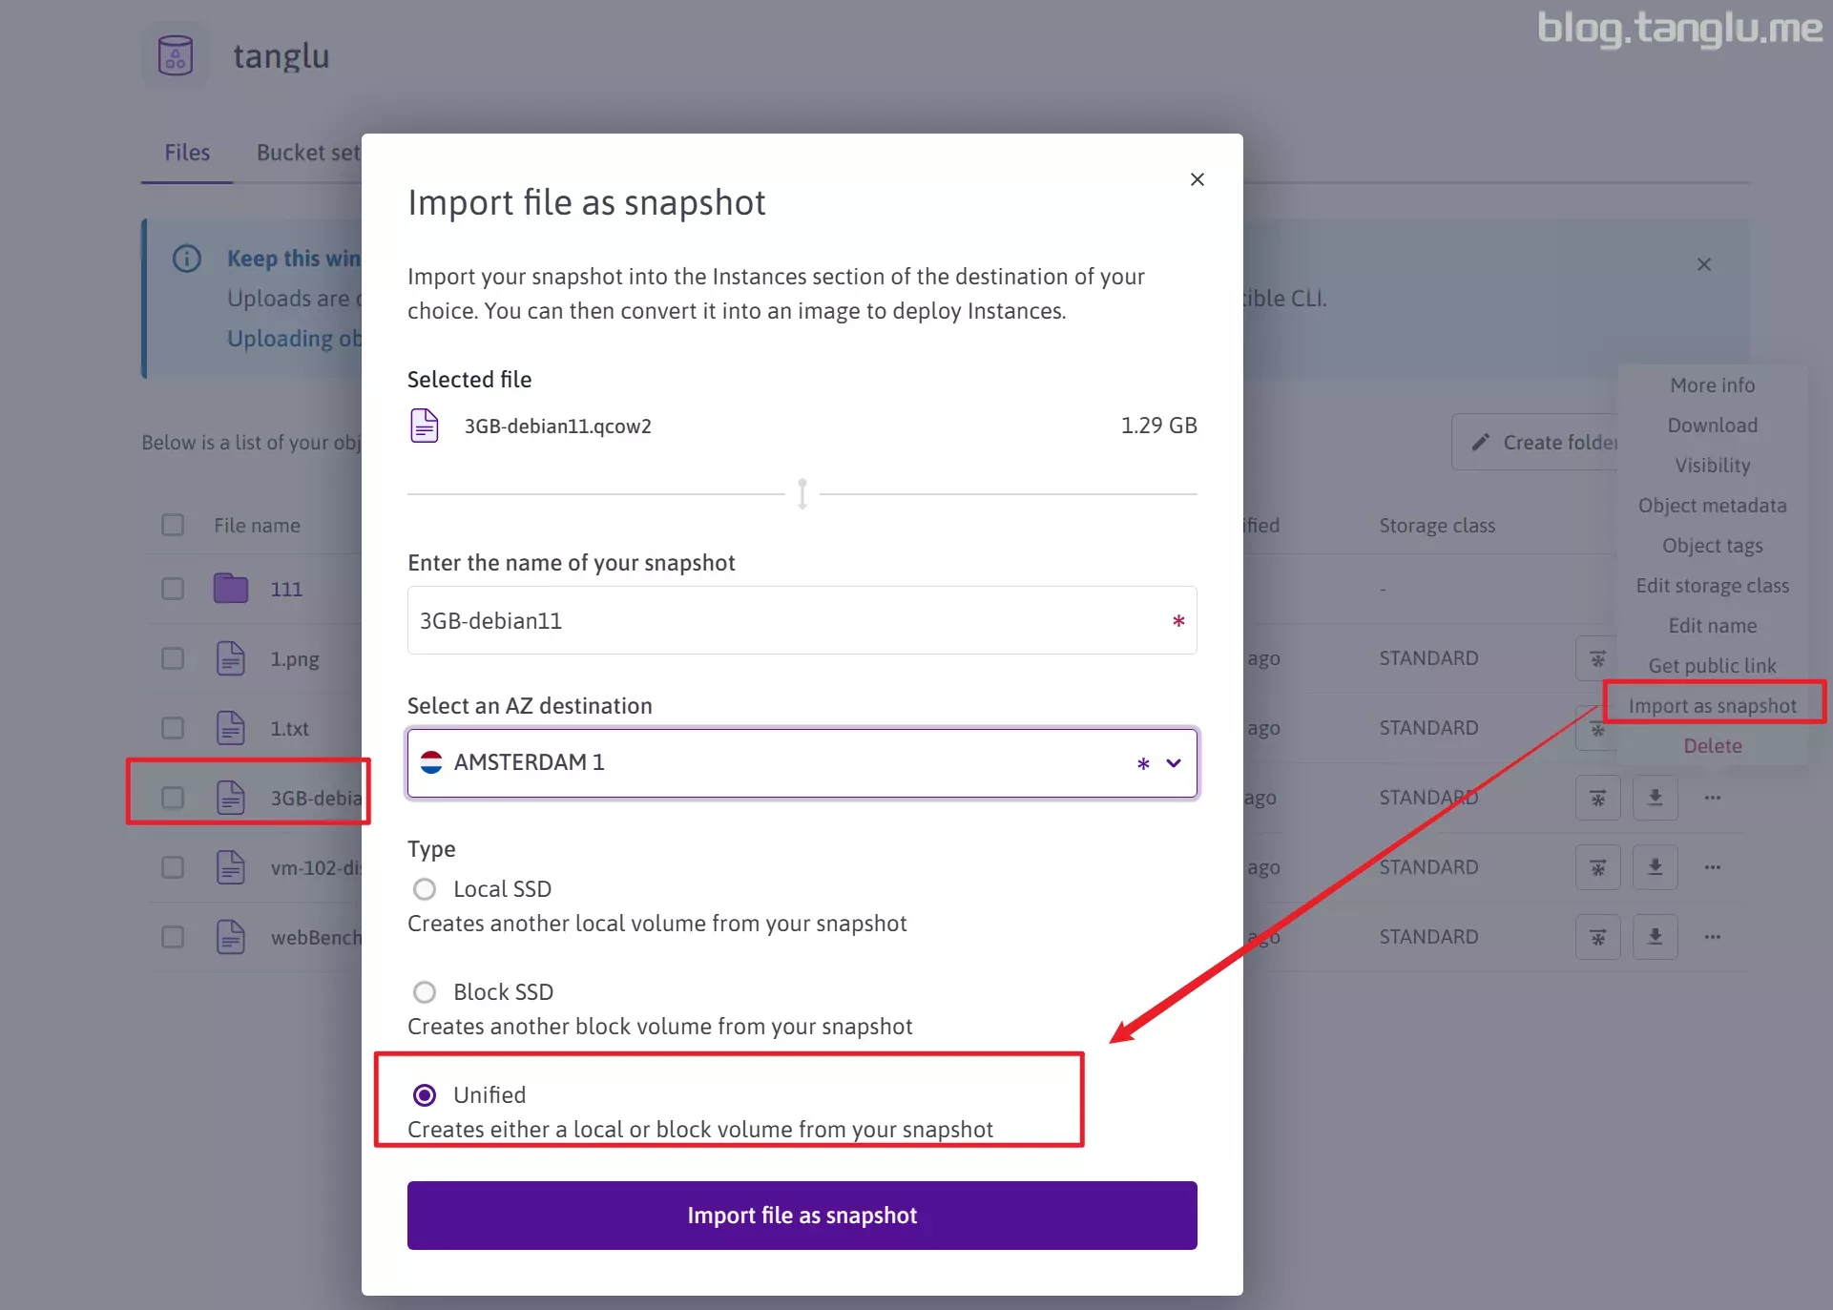This screenshot has height=1310, width=1833.
Task: Choose Import as snapshot from the context menu
Action: [1712, 706]
